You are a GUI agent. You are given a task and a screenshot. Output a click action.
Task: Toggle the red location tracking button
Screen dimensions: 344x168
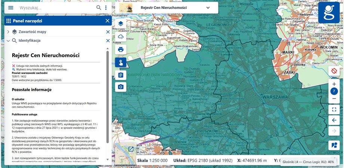334,71
